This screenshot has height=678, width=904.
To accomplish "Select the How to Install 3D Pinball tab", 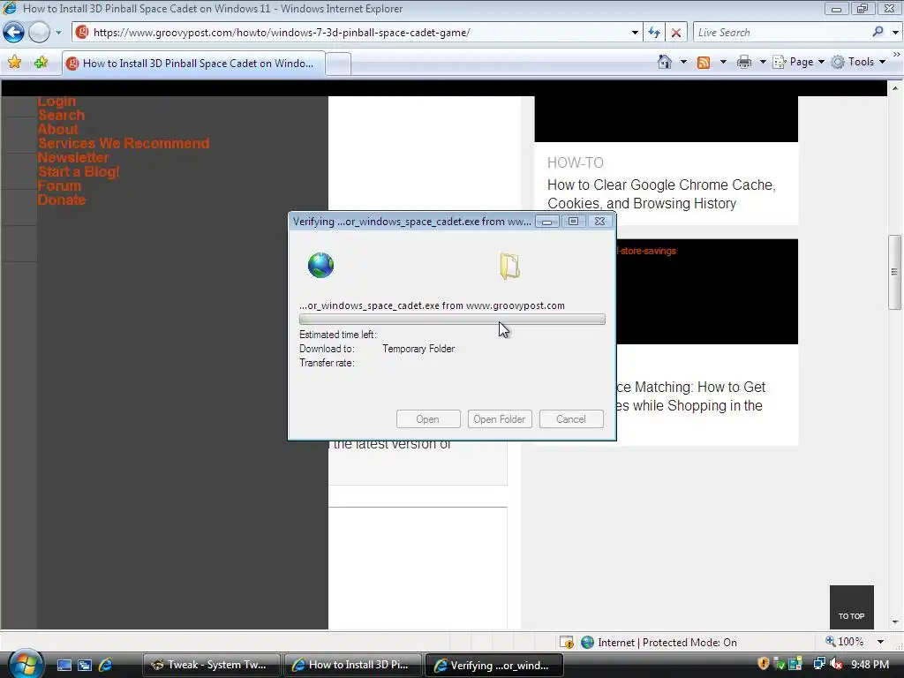I will coord(193,64).
